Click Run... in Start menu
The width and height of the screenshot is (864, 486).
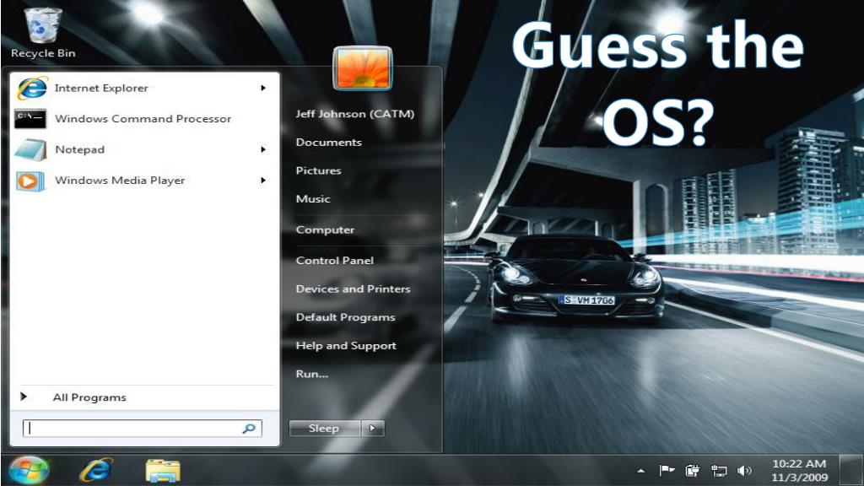pyautogui.click(x=312, y=374)
